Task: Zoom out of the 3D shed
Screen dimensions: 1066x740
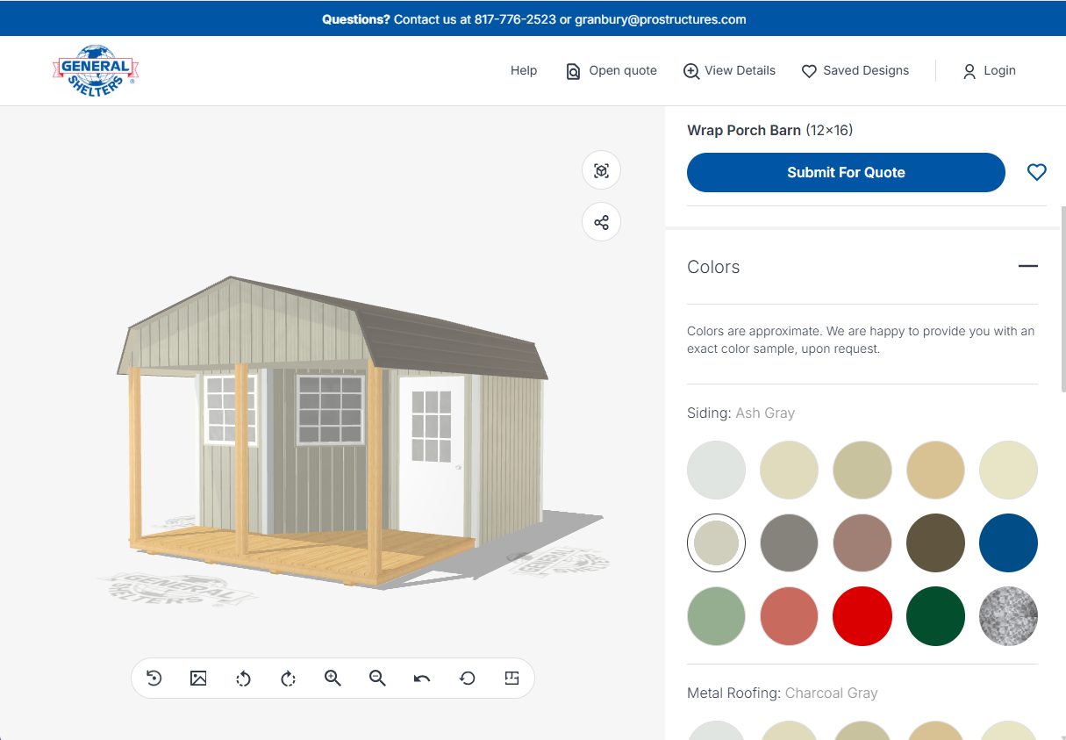Action: (x=377, y=678)
